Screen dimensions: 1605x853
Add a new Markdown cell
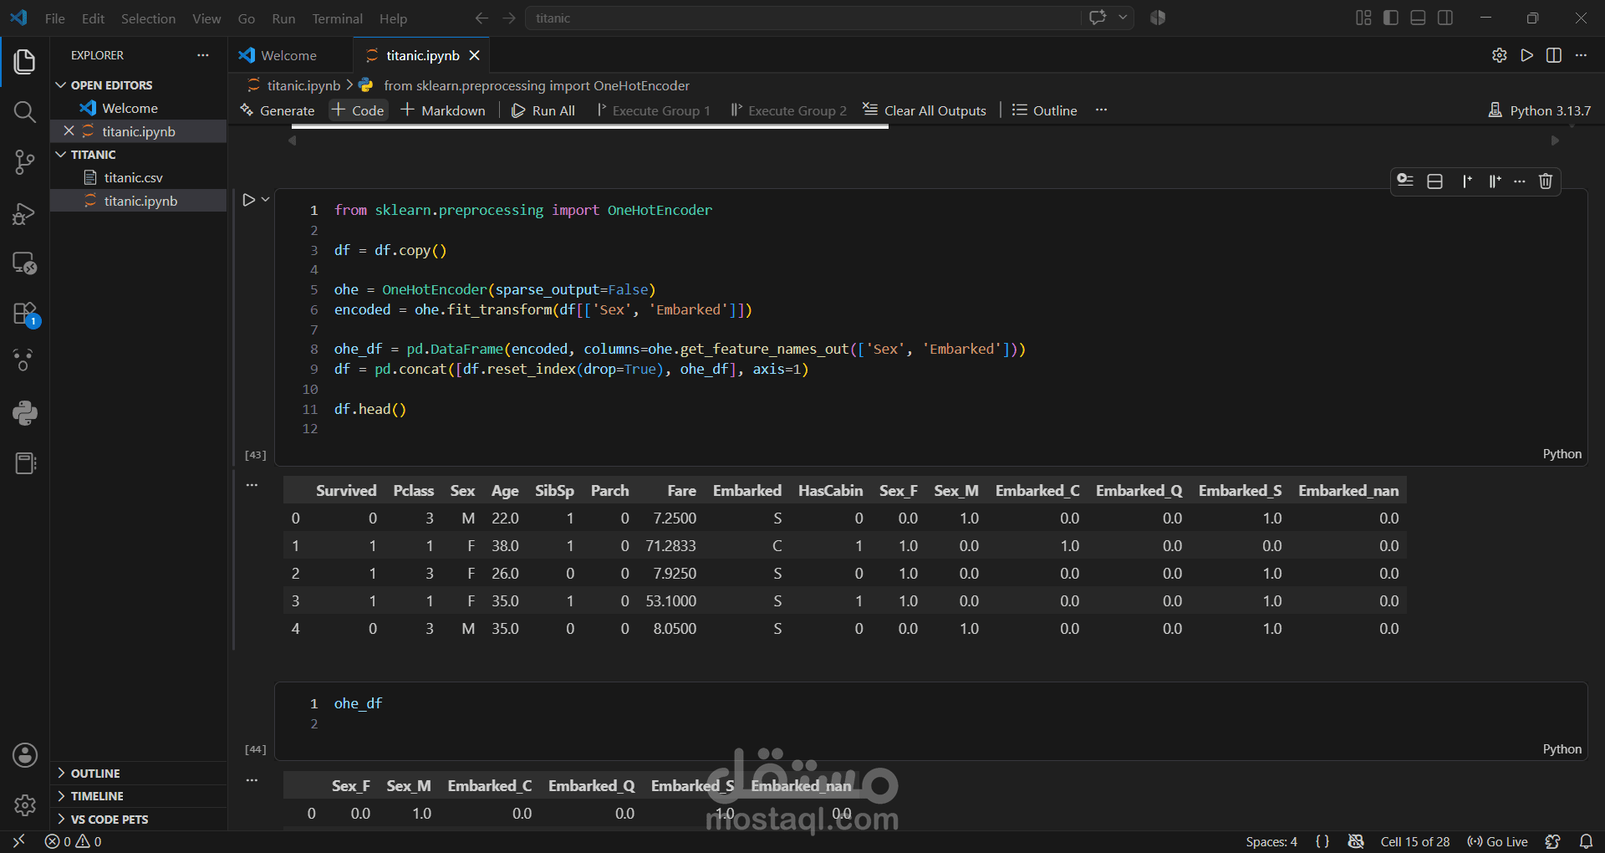443,110
